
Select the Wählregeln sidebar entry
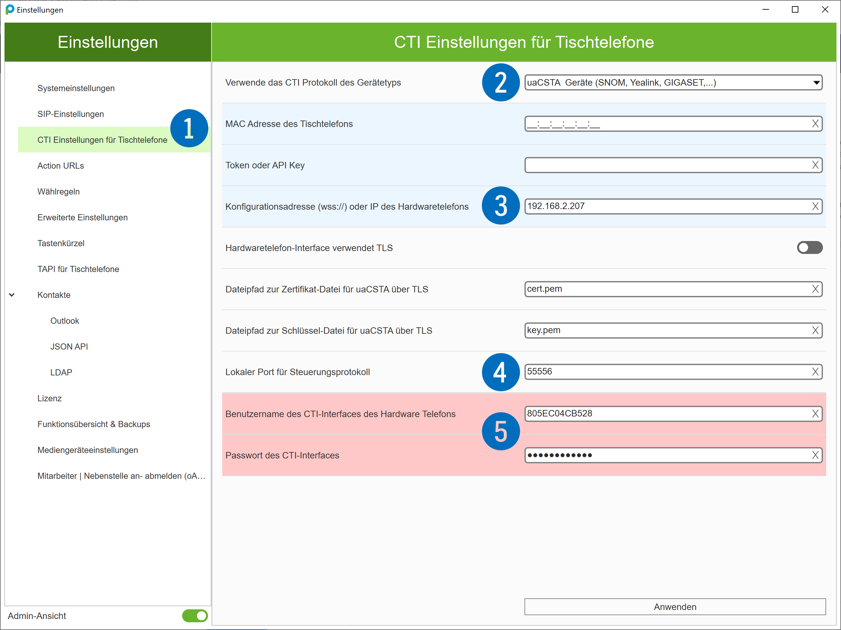tap(58, 192)
